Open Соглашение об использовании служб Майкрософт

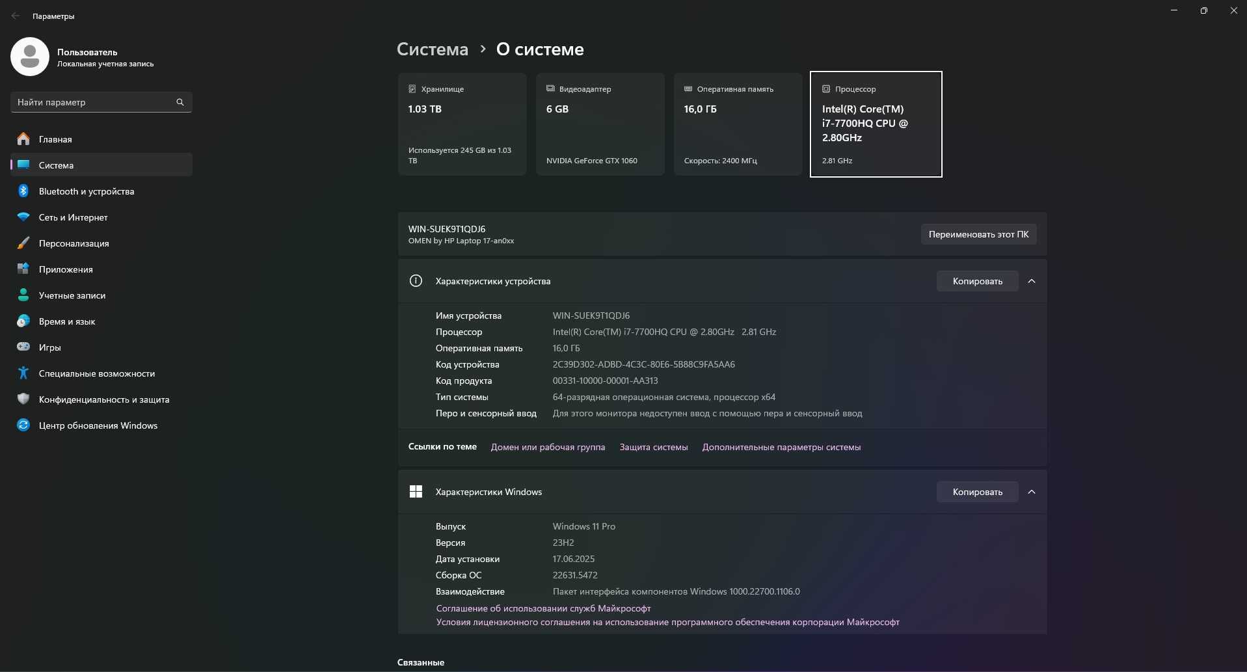[x=543, y=608]
